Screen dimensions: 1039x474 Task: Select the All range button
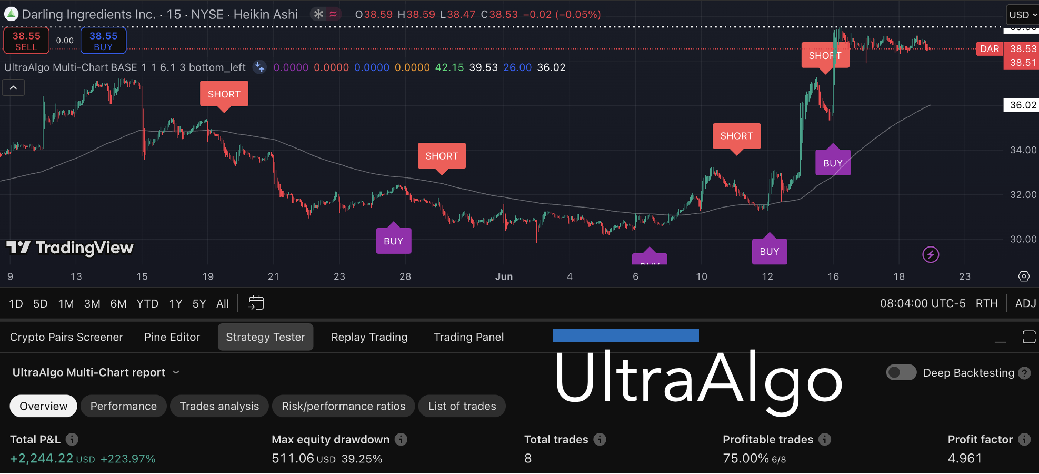[223, 303]
